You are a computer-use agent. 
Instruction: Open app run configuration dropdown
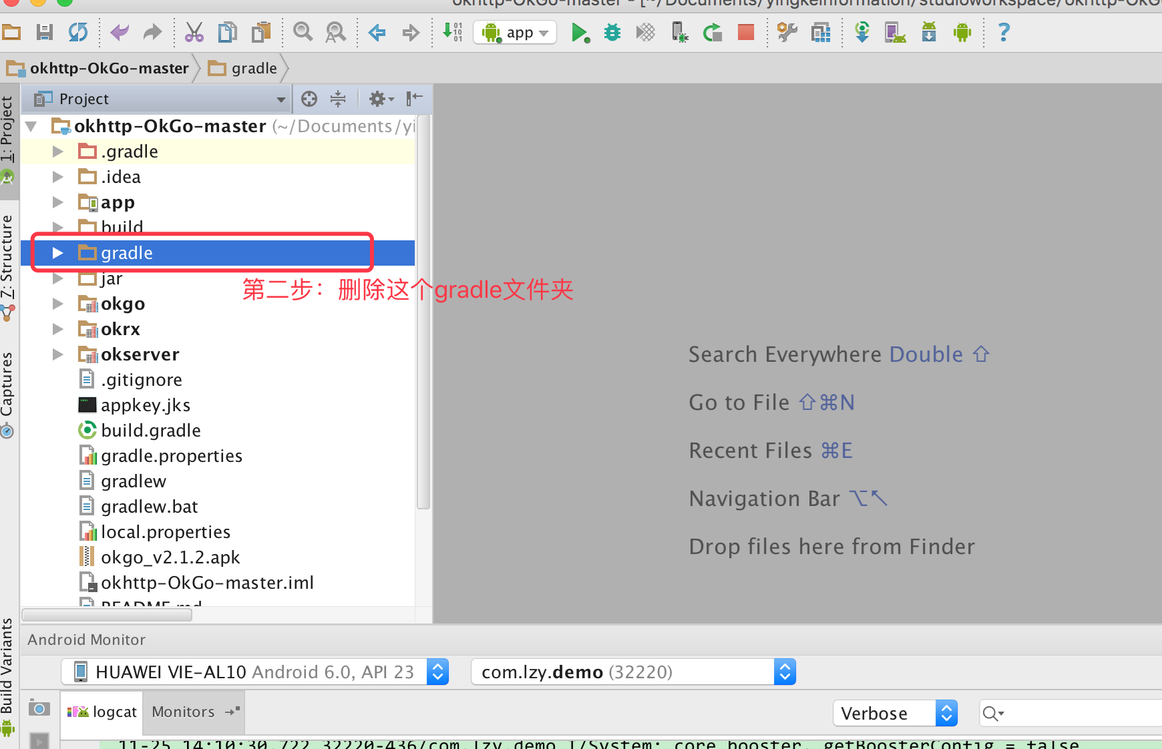[515, 32]
